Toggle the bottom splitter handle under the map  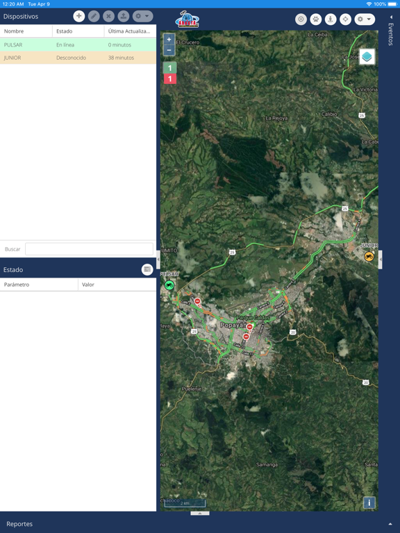[x=200, y=514]
